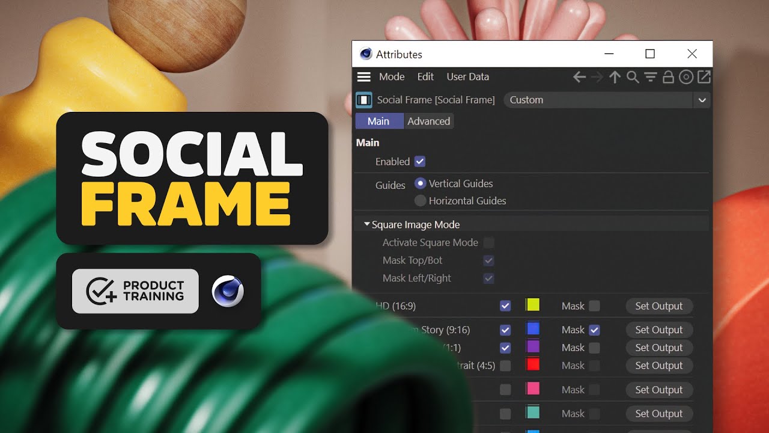Switch to the Advanced tab
The width and height of the screenshot is (769, 433).
coord(429,121)
